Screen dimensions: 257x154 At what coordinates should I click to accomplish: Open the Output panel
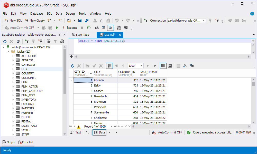click(9, 142)
